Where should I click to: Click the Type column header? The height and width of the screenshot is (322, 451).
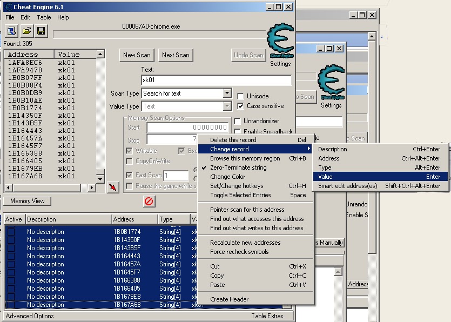pyautogui.click(x=174, y=219)
